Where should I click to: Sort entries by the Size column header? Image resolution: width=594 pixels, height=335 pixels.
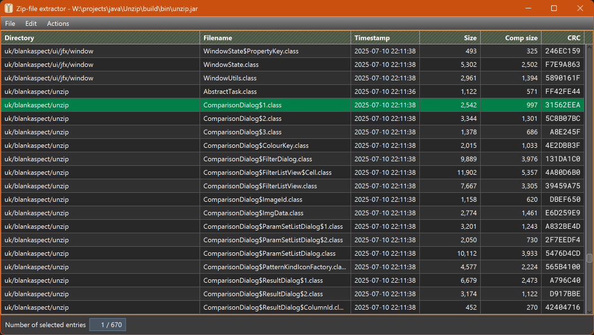[450, 38]
